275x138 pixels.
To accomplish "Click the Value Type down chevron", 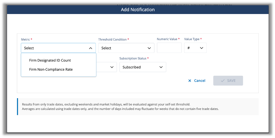I will pos(201,48).
